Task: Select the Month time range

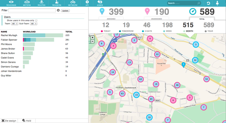Action: 188,27
